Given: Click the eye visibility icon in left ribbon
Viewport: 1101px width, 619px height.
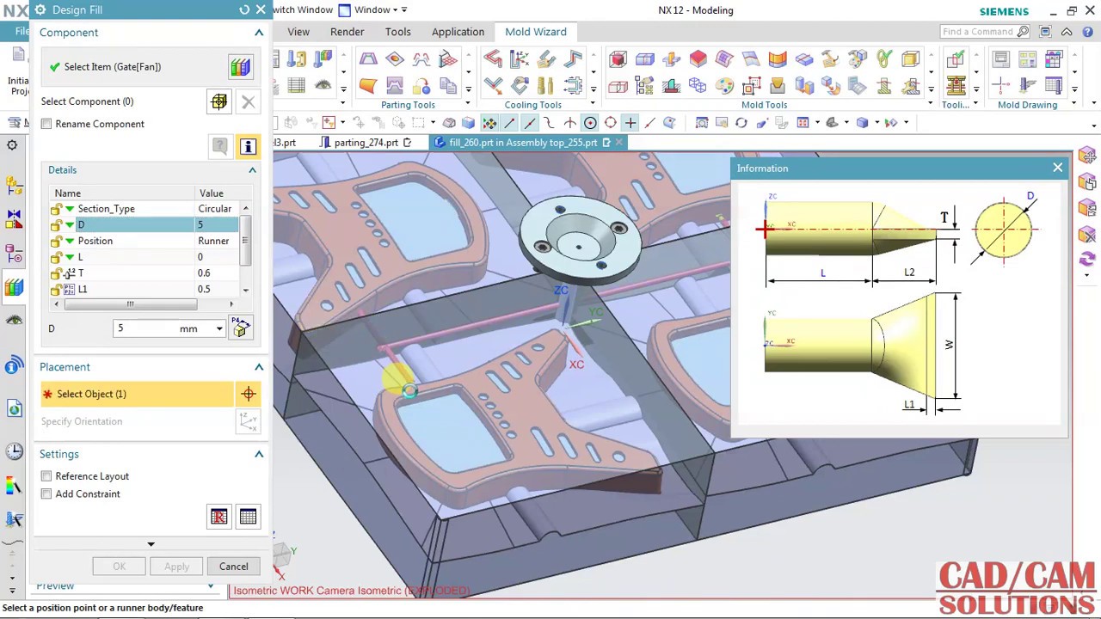Looking at the screenshot, I should pyautogui.click(x=14, y=320).
